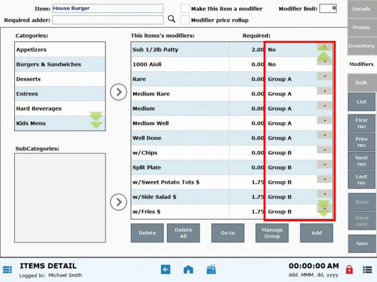Click the lower arrow to add subcategory modifiers

[x=118, y=202]
